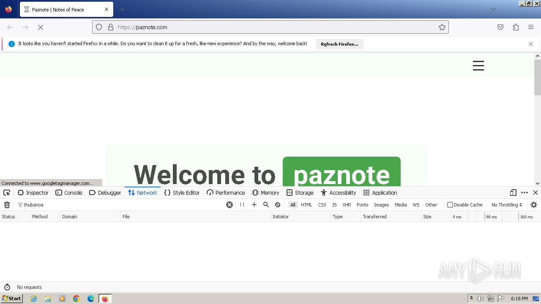Sort by the File column header

[x=195, y=217]
